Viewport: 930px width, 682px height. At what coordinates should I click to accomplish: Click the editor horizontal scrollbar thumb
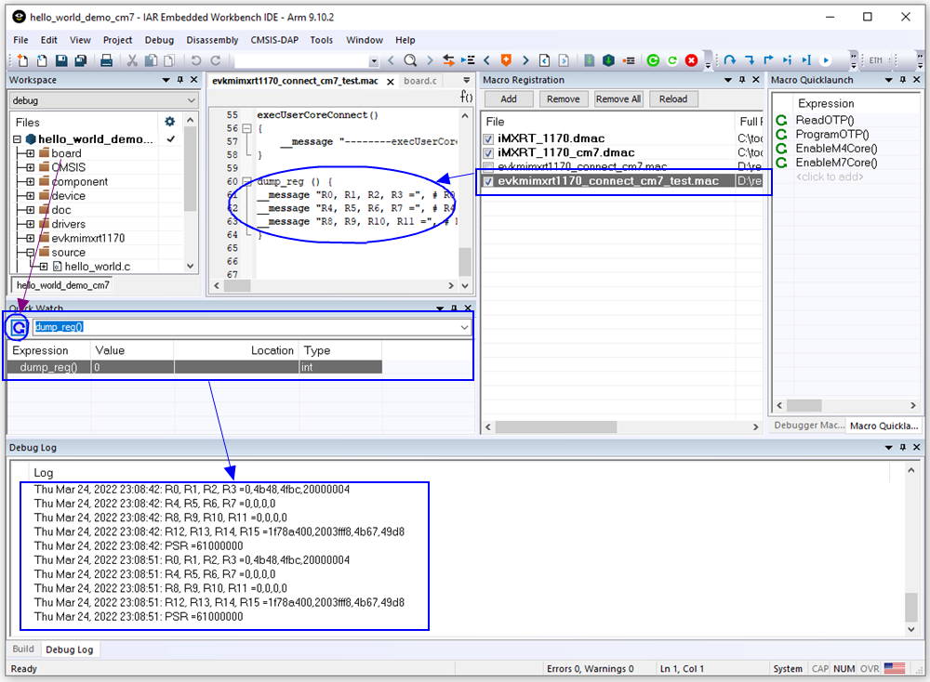(x=237, y=285)
